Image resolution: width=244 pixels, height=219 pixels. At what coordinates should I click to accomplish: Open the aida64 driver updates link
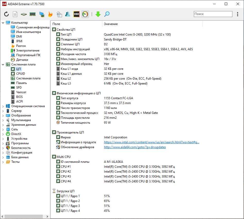[x=135, y=147]
